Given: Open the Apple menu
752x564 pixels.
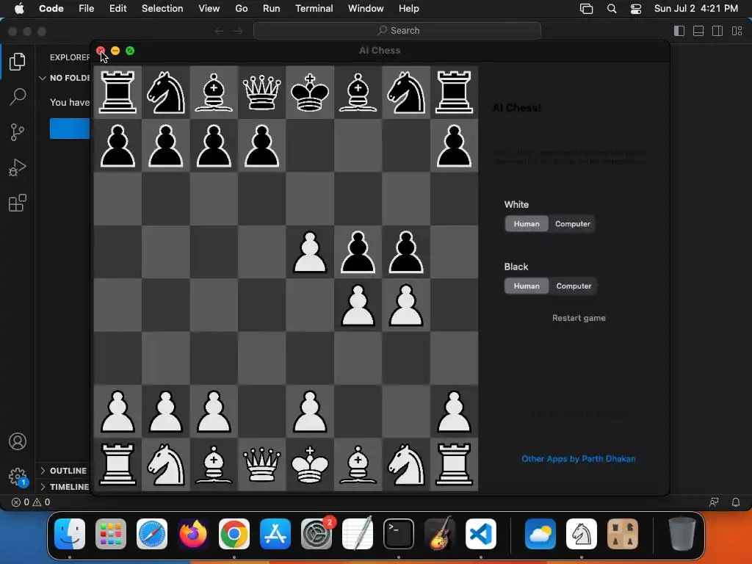Looking at the screenshot, I should coord(19,9).
